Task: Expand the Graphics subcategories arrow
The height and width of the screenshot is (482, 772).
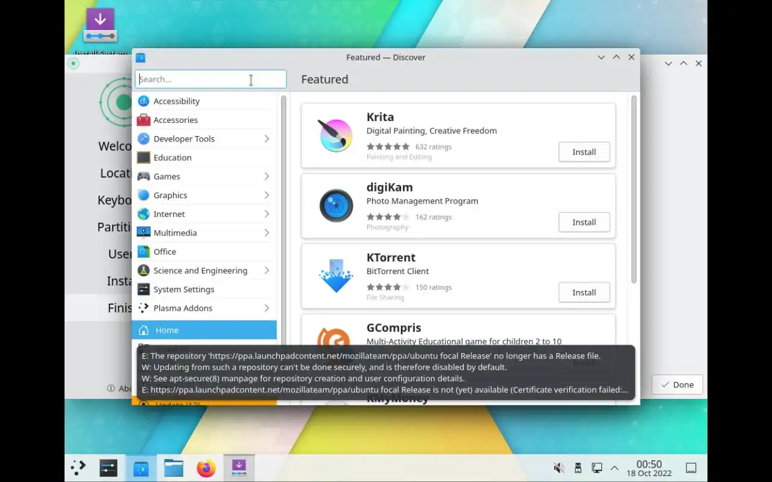Action: (267, 195)
